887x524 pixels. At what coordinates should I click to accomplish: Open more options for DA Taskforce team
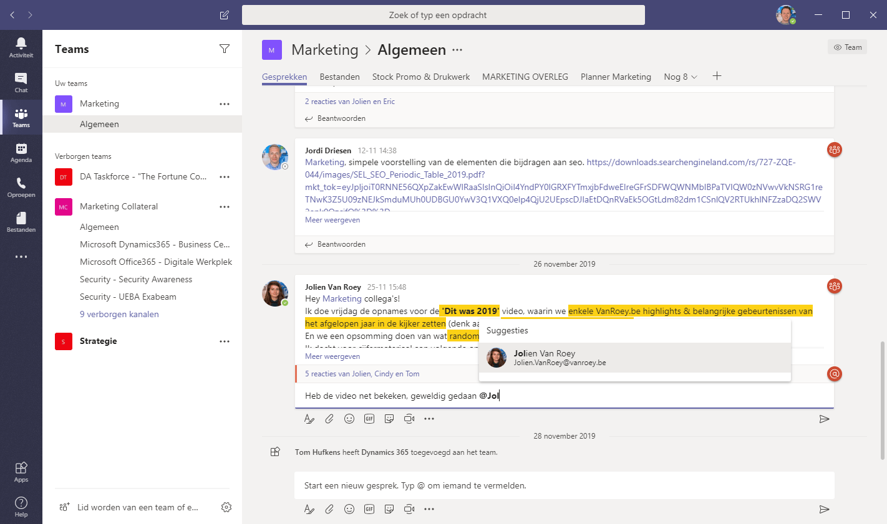tap(225, 177)
